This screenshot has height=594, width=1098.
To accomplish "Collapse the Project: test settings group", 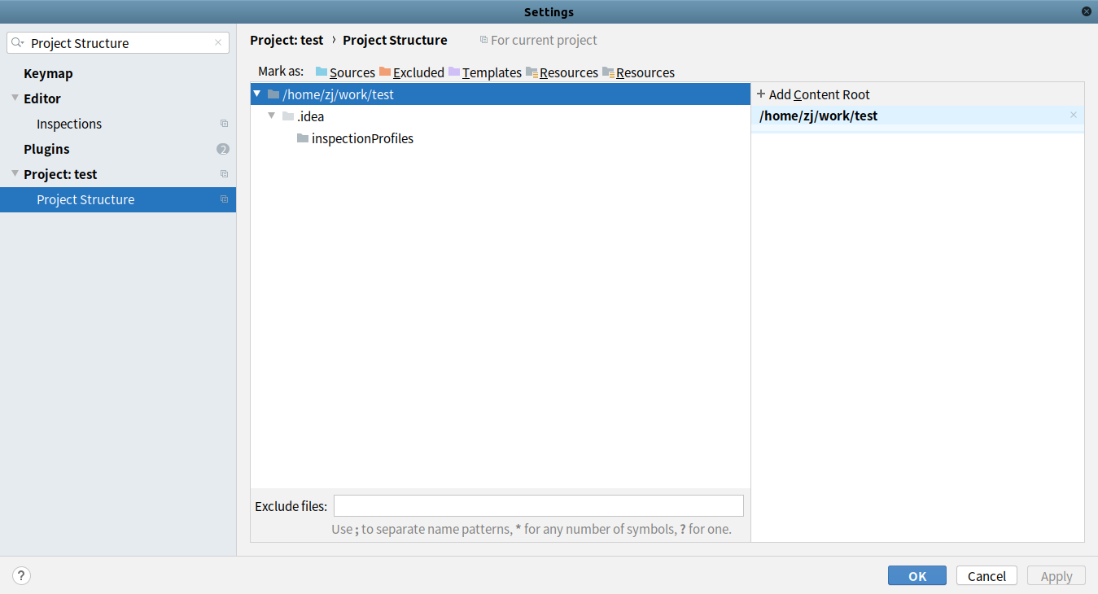I will (x=15, y=174).
